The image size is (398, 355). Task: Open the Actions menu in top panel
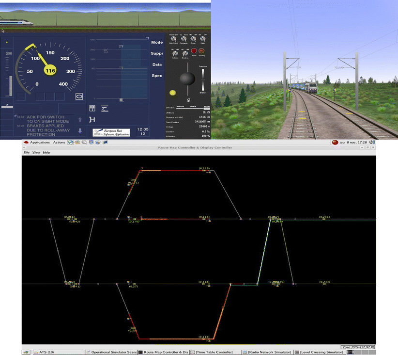pos(59,143)
